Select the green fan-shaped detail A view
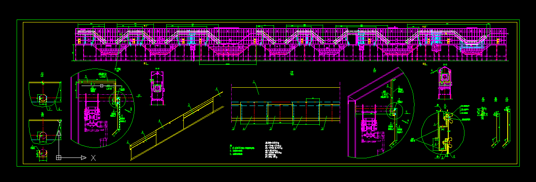Screen dimensions: 536x182 (380, 113)
